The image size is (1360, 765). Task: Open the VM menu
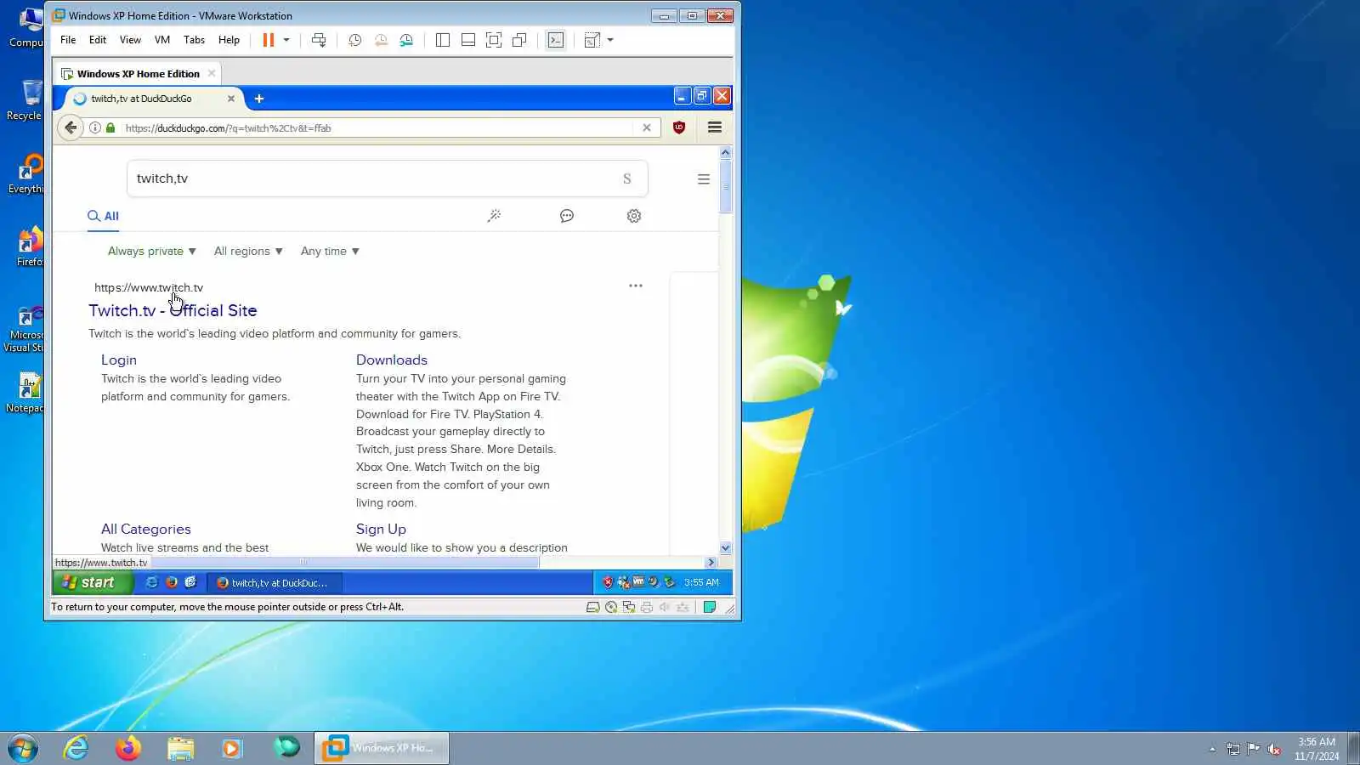click(x=162, y=40)
